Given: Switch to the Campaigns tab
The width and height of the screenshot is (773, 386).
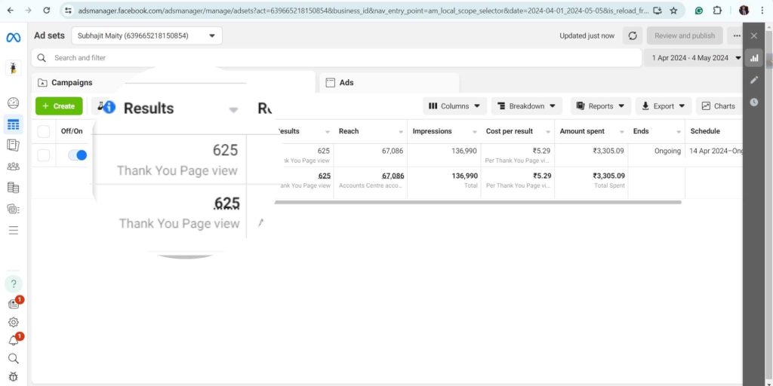Looking at the screenshot, I should (72, 83).
